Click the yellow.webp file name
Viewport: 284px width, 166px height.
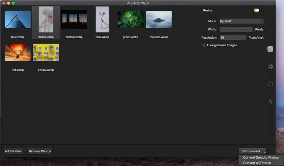coord(46,70)
